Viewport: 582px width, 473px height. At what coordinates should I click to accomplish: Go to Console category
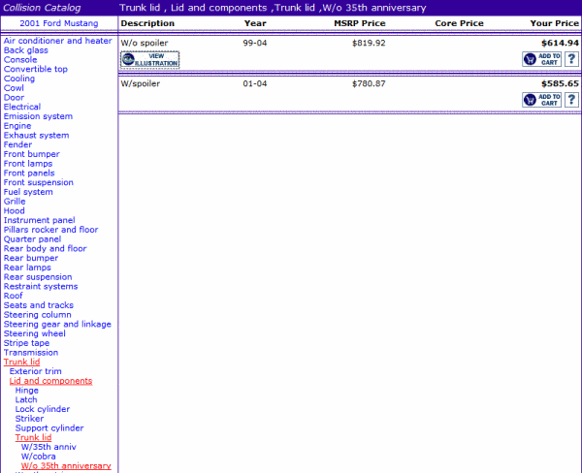click(20, 60)
